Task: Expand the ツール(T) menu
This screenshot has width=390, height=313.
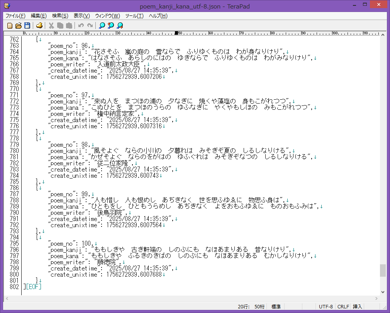Action: coord(134,16)
